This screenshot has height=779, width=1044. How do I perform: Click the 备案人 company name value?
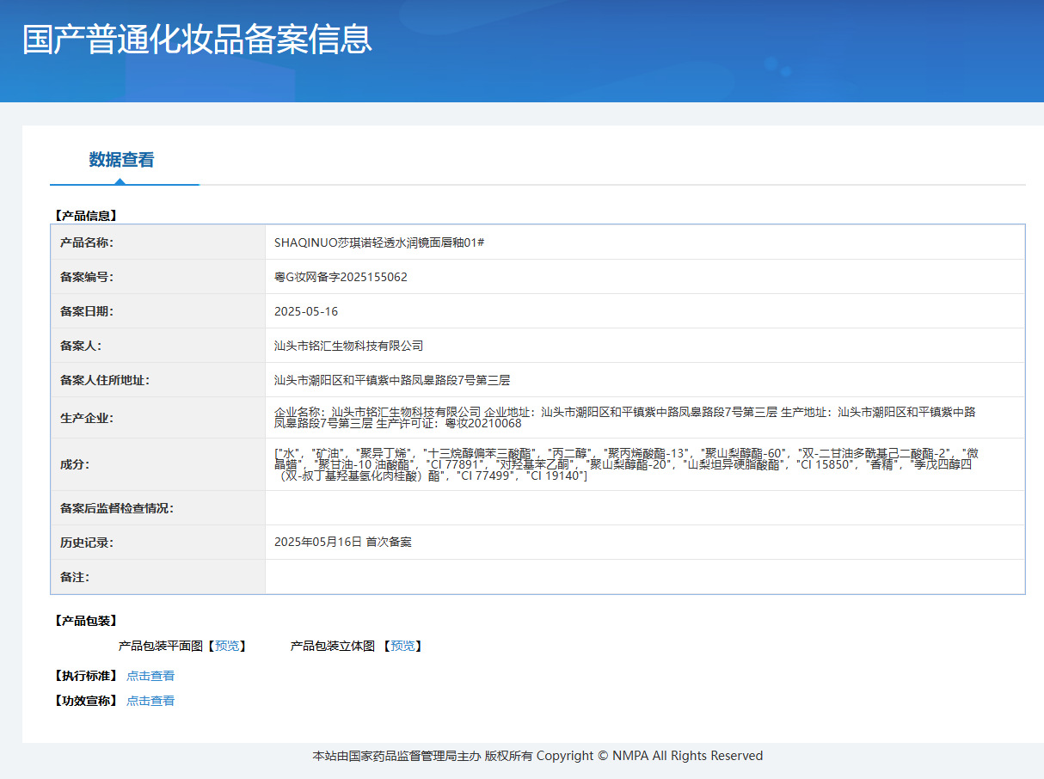[x=348, y=346]
